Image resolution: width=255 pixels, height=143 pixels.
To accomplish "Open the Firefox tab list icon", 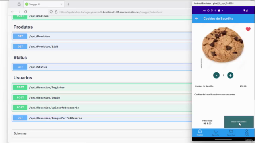I will (19, 4).
